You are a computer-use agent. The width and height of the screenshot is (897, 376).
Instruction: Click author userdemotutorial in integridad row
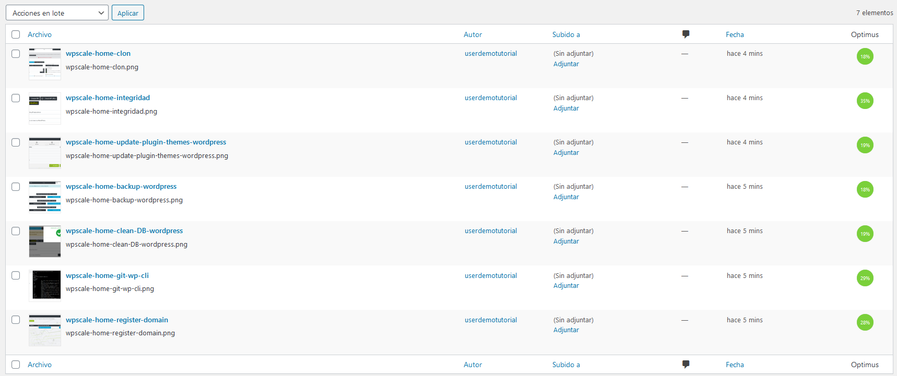click(x=491, y=98)
